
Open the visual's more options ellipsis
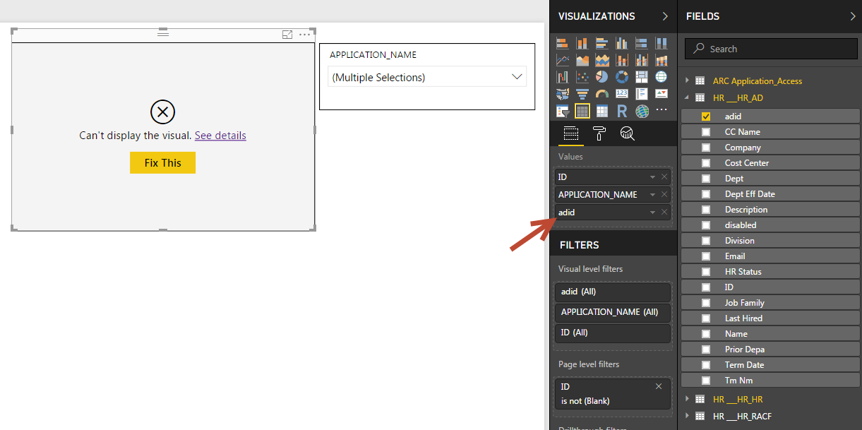(x=304, y=34)
